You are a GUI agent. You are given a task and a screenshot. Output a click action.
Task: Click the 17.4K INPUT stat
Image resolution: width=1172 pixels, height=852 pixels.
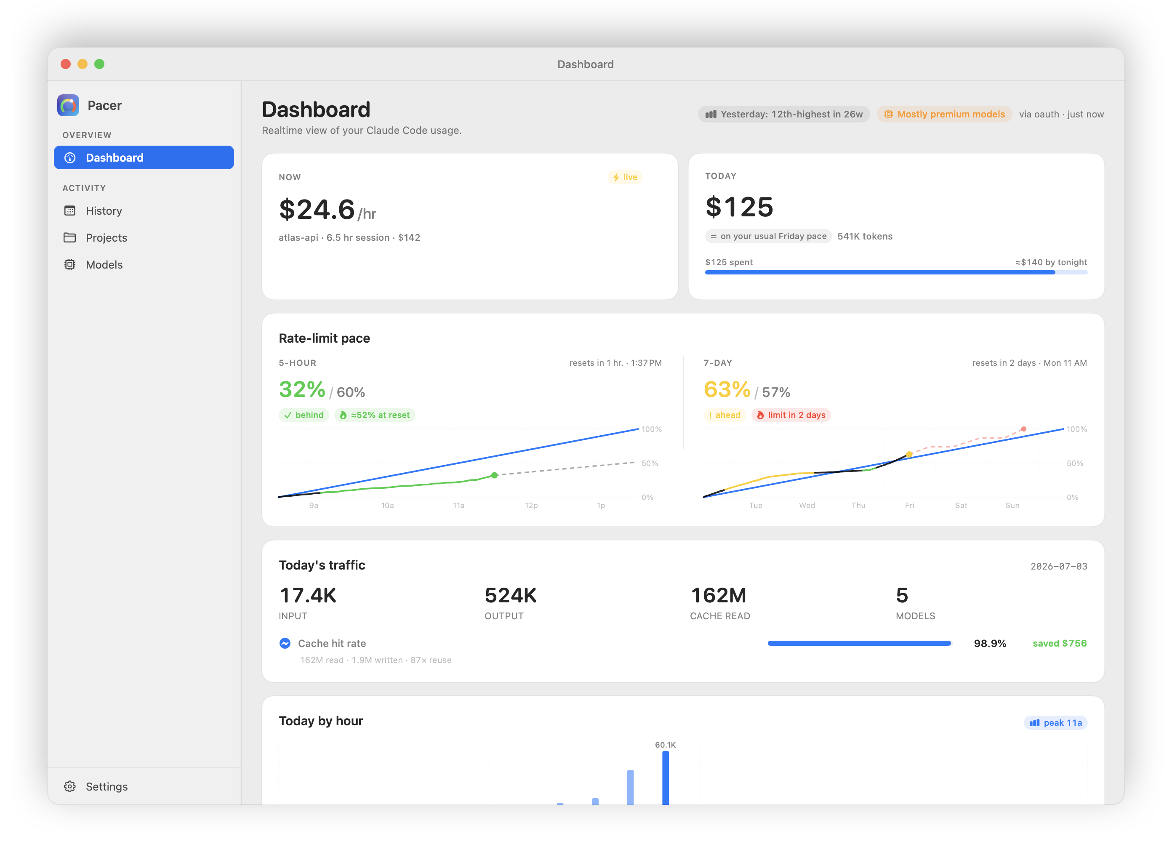pyautogui.click(x=307, y=603)
